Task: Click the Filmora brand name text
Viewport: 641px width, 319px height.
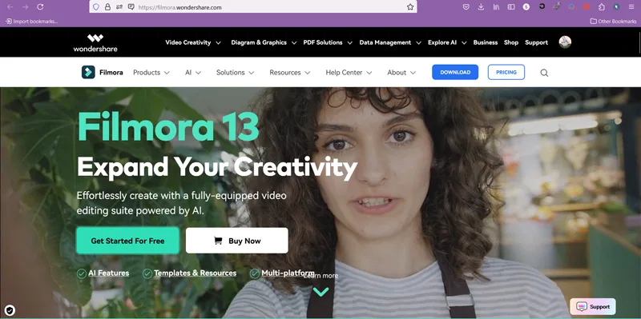Action: pos(111,72)
